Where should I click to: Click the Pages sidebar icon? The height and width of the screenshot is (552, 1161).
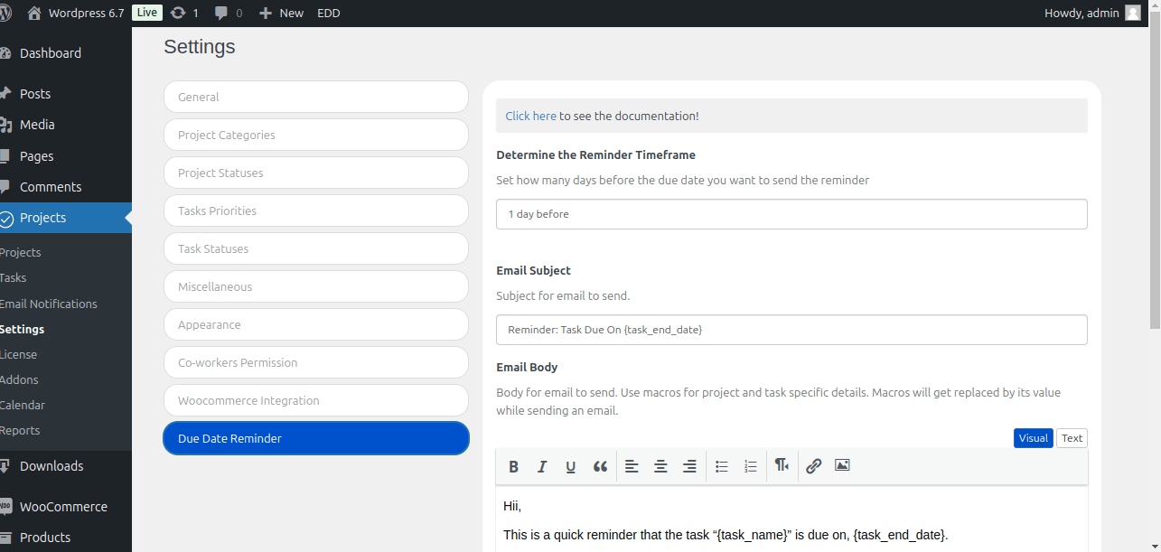tap(6, 156)
